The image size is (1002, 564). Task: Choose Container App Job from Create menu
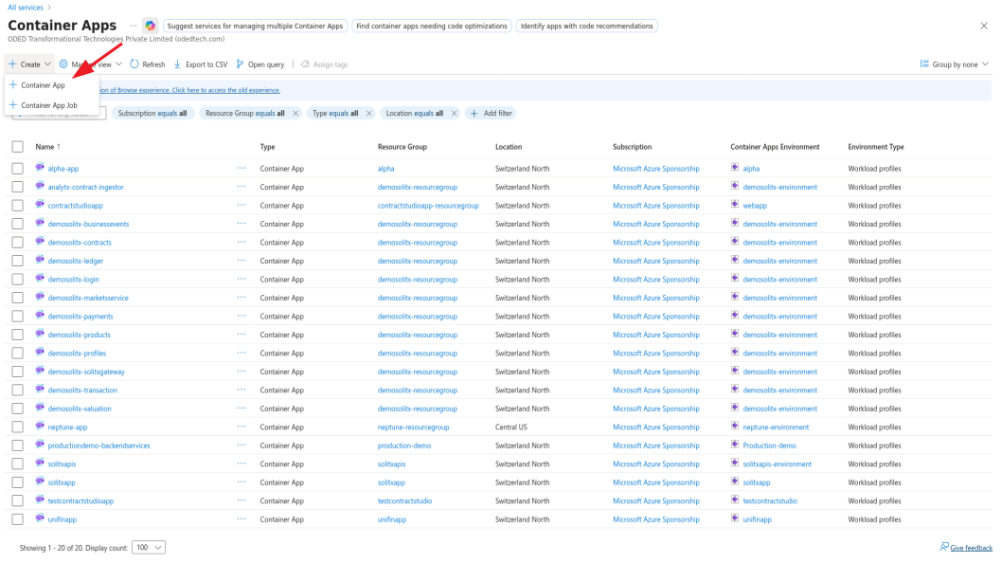tap(49, 105)
